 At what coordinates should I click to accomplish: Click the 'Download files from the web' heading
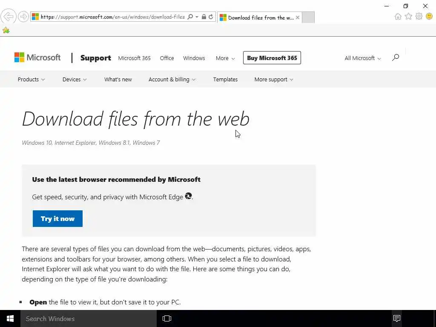tap(136, 119)
